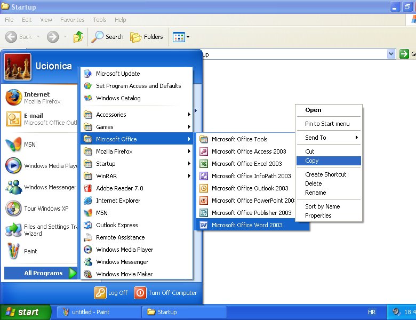This screenshot has width=416, height=320.
Task: Launch the Paint icon in Start menu
Action: [13, 251]
